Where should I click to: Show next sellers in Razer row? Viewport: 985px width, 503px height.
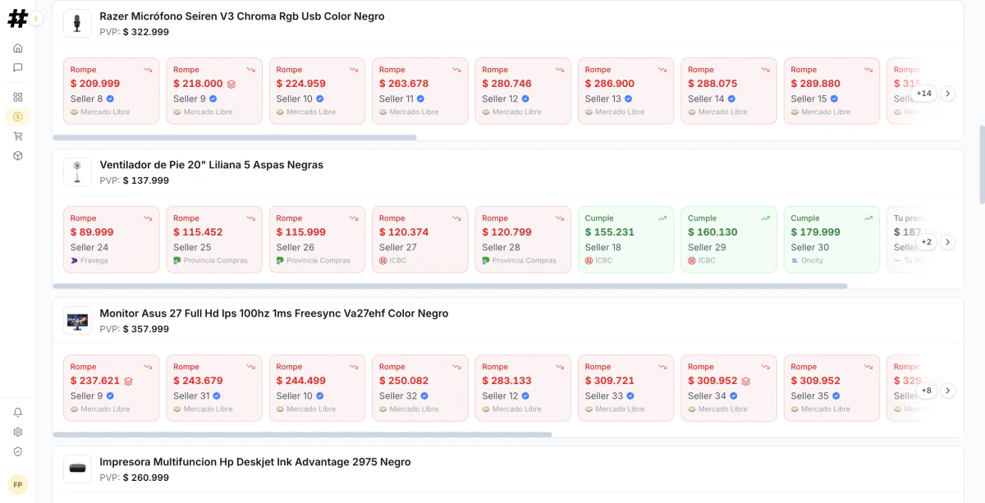click(x=947, y=94)
